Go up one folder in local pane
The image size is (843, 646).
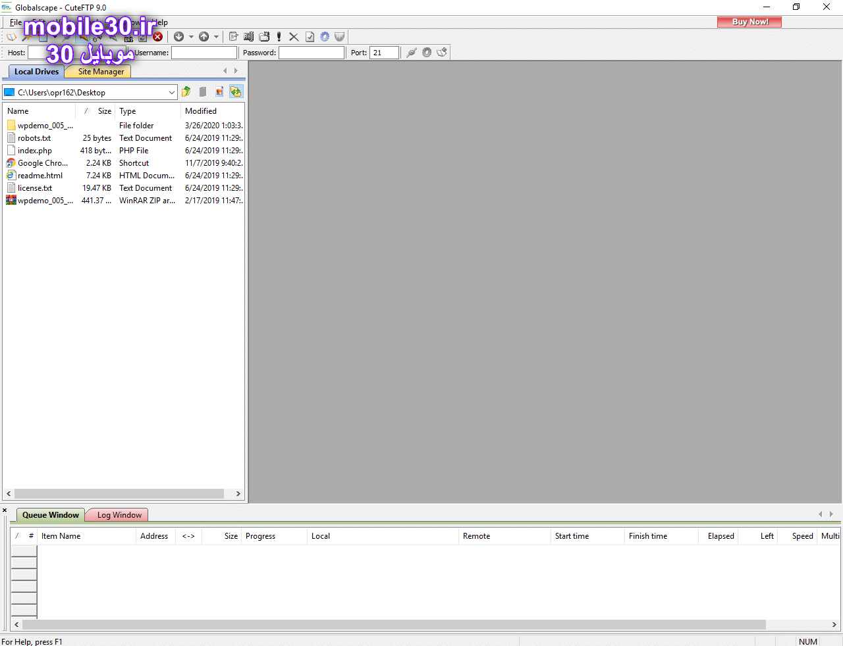pos(186,92)
